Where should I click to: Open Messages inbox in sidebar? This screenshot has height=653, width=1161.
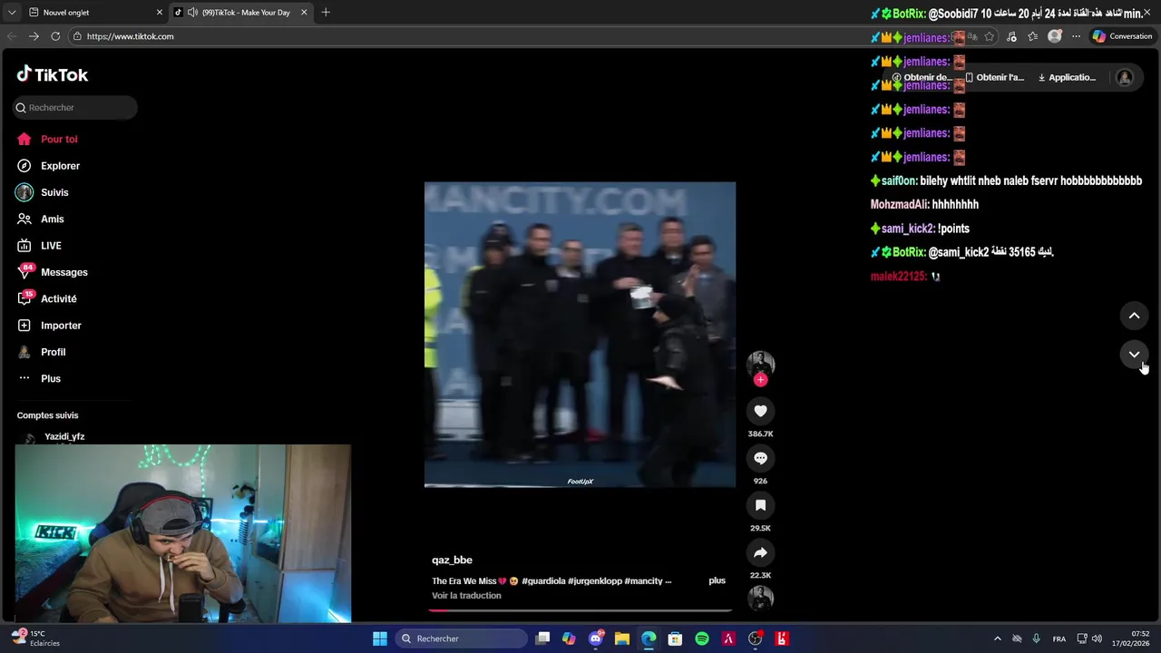point(52,272)
